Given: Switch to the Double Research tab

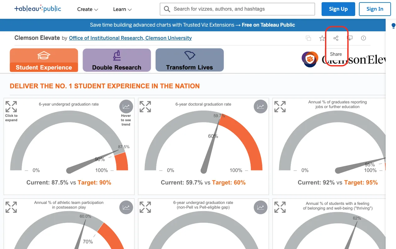Looking at the screenshot, I should coord(117,60).
